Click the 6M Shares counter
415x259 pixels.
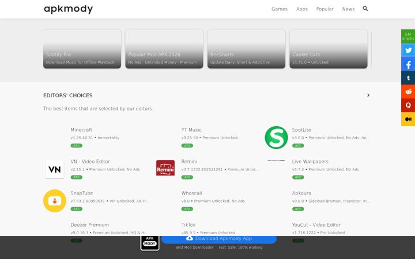408,36
